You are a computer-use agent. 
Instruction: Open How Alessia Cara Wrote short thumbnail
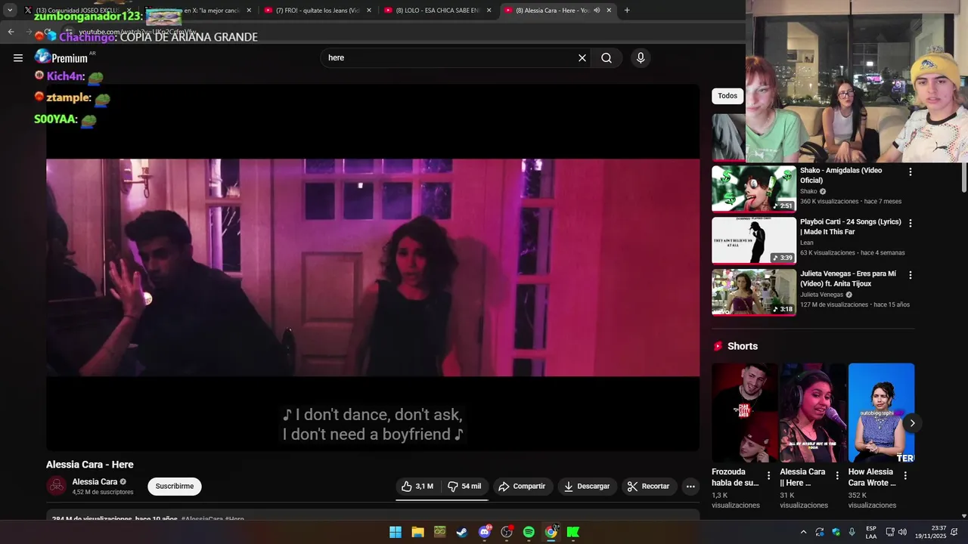click(x=881, y=413)
